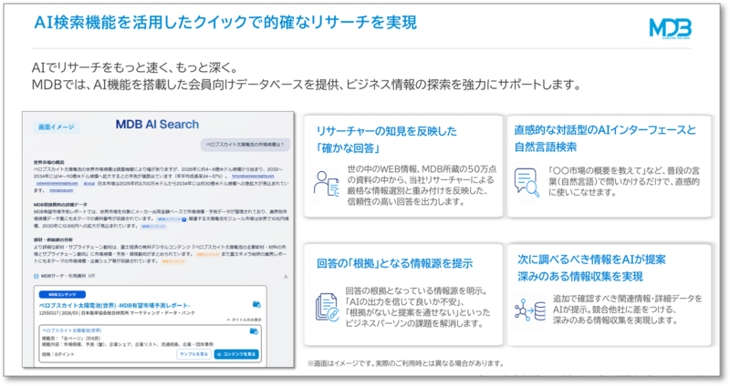Image resolution: width=730 pixels, height=386 pixels.
Task: Click the コンテンツを見る button
Action: coord(236,354)
